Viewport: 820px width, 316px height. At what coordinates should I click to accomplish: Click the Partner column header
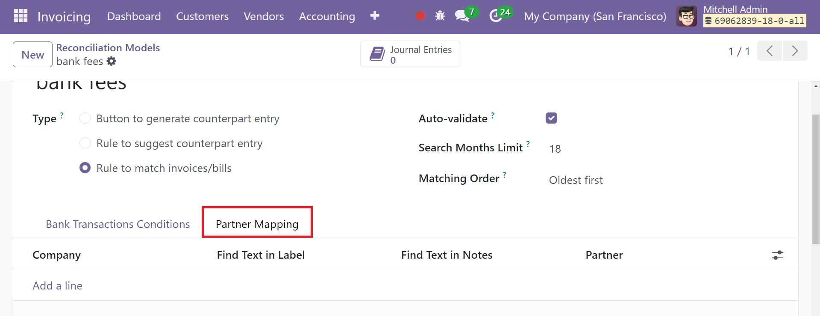click(x=604, y=255)
